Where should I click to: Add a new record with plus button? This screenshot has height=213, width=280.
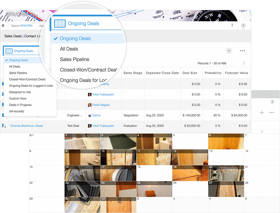coord(229,51)
